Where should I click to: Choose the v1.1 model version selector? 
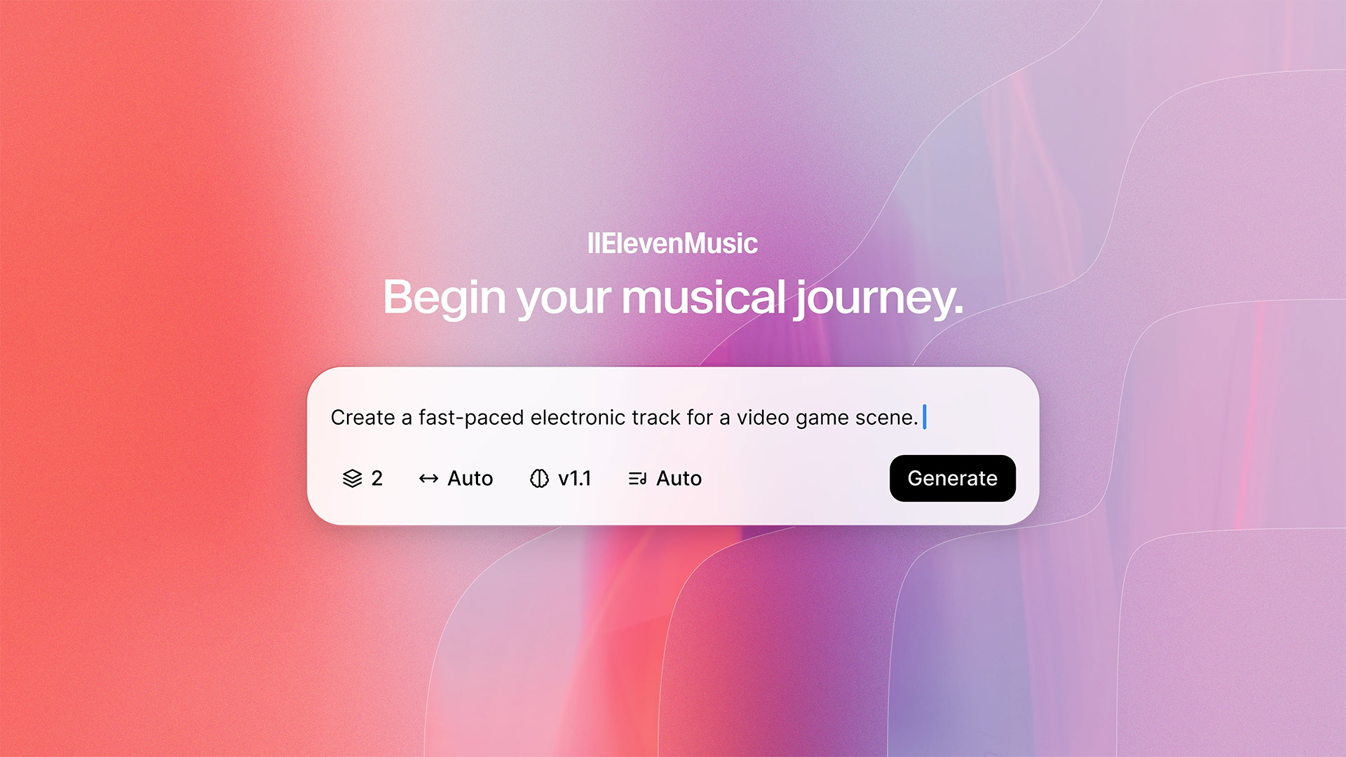click(x=575, y=478)
